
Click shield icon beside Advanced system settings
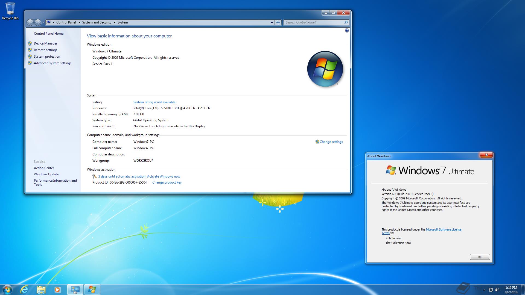pos(30,63)
